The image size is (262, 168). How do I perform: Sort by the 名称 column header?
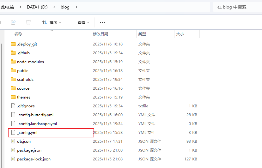point(18,34)
